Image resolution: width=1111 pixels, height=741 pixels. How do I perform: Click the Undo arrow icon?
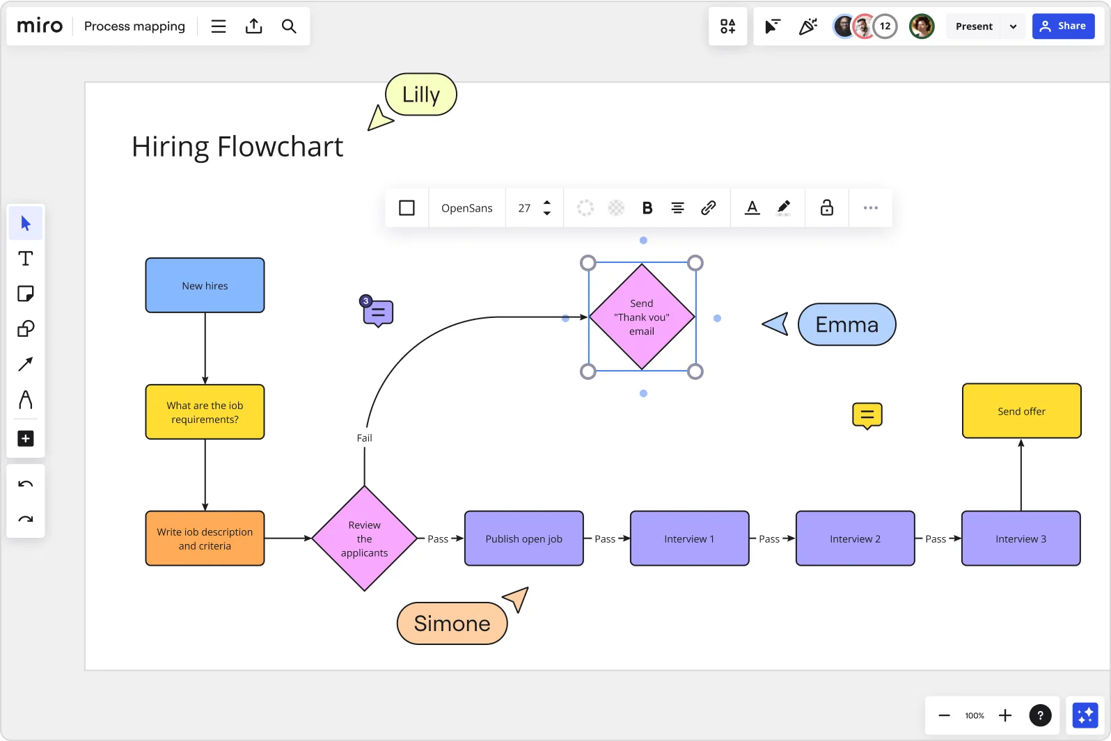coord(26,484)
